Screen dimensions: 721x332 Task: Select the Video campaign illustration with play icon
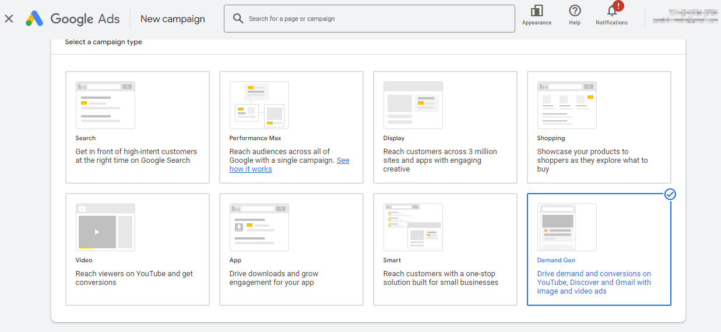point(105,227)
